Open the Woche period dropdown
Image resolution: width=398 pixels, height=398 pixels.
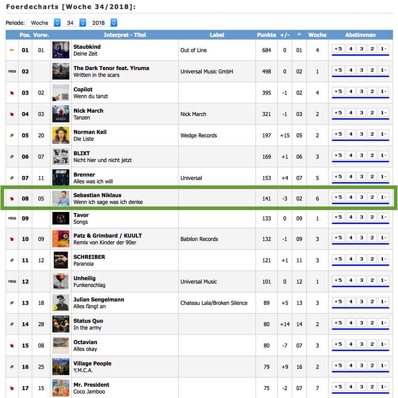[44, 23]
